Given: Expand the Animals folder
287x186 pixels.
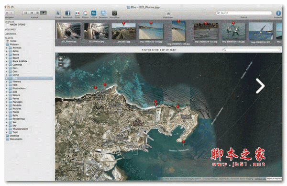Looking at the screenshot, I should (7, 48).
